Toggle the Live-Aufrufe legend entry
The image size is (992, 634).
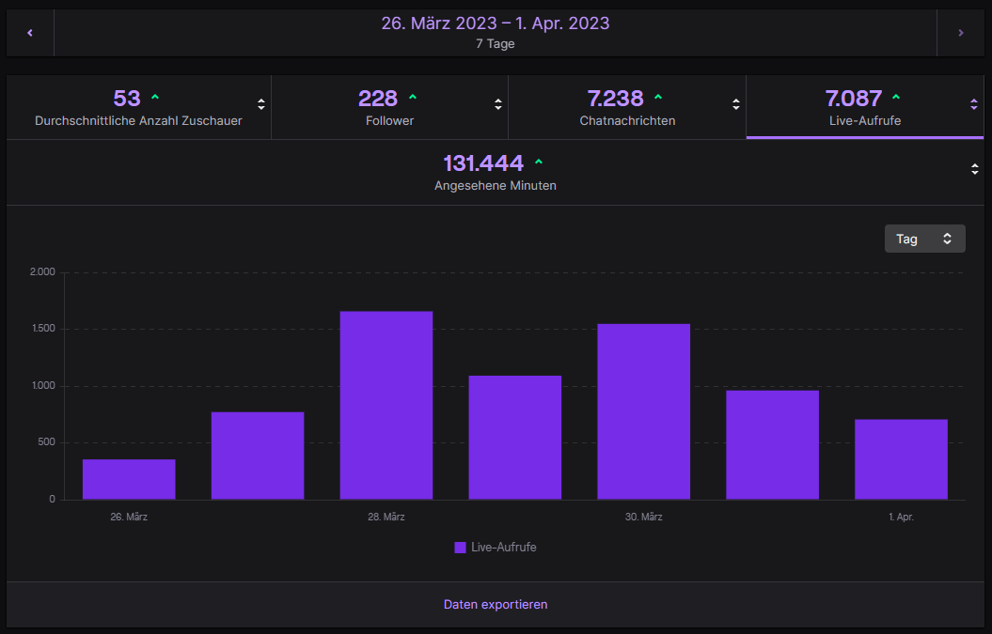(x=496, y=547)
